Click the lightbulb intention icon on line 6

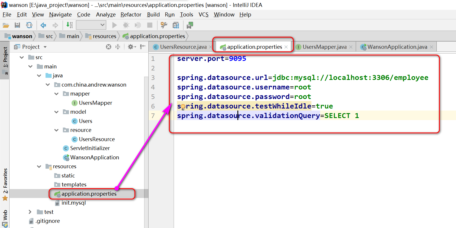click(183, 107)
